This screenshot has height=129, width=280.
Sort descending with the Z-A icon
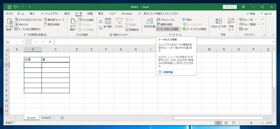tap(101, 28)
